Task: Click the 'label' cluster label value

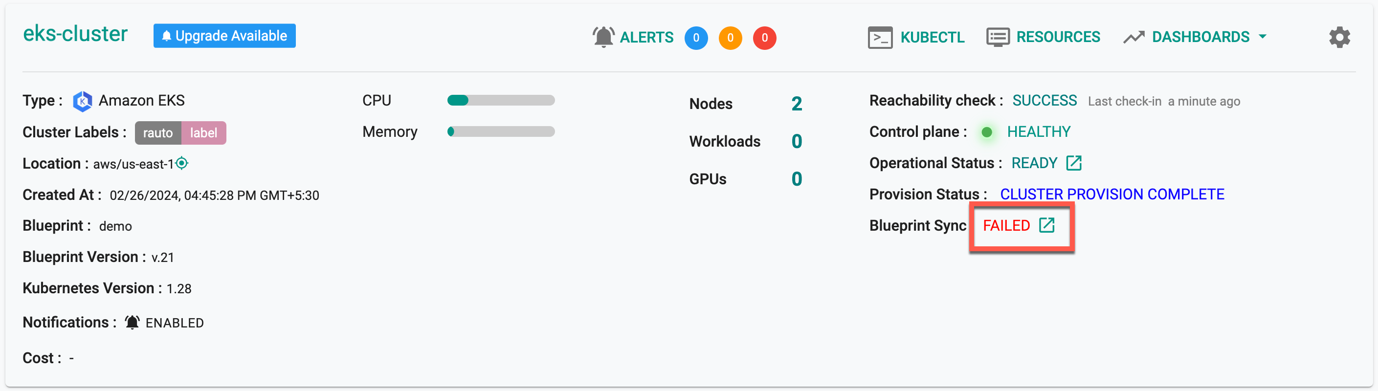Action: 204,132
